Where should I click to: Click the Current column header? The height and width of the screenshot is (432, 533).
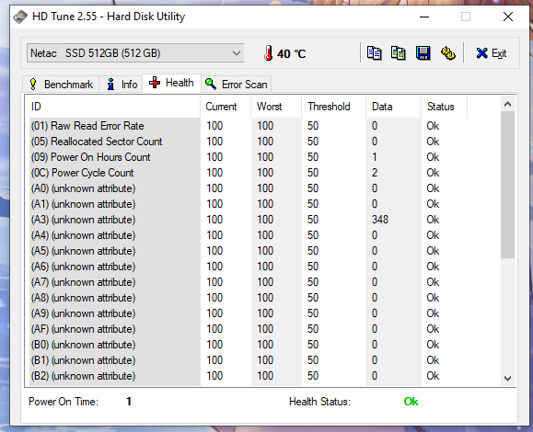click(x=226, y=107)
